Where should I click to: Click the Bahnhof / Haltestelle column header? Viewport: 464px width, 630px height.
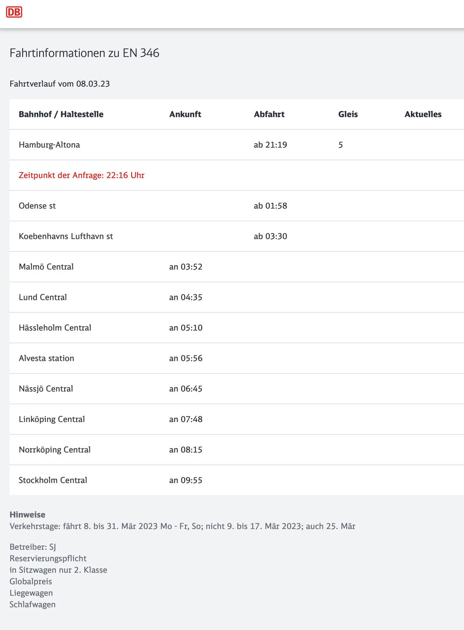61,114
